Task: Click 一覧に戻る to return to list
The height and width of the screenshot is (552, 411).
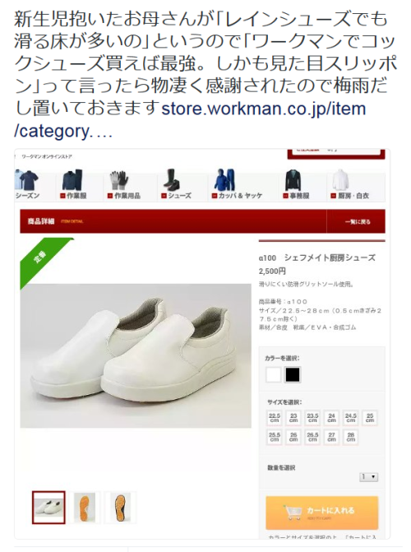Action: 358,222
